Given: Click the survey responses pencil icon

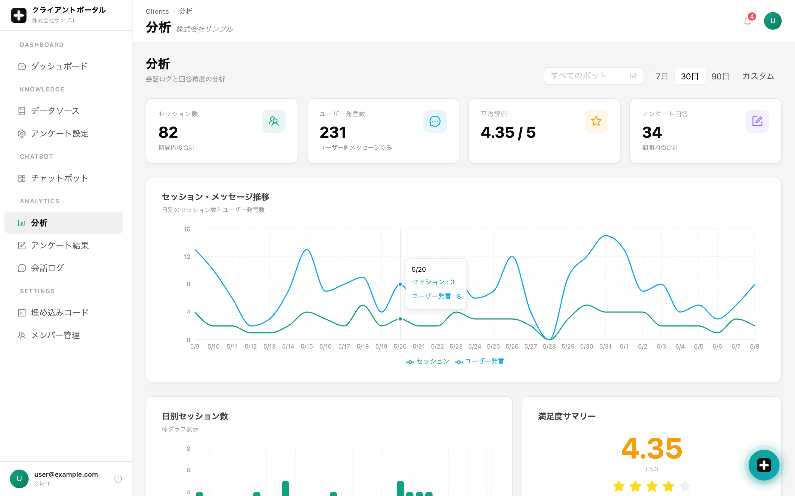Looking at the screenshot, I should [757, 121].
